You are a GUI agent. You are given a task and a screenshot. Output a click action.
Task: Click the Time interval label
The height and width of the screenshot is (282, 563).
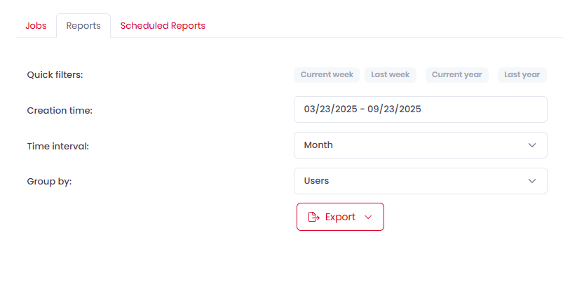point(57,146)
